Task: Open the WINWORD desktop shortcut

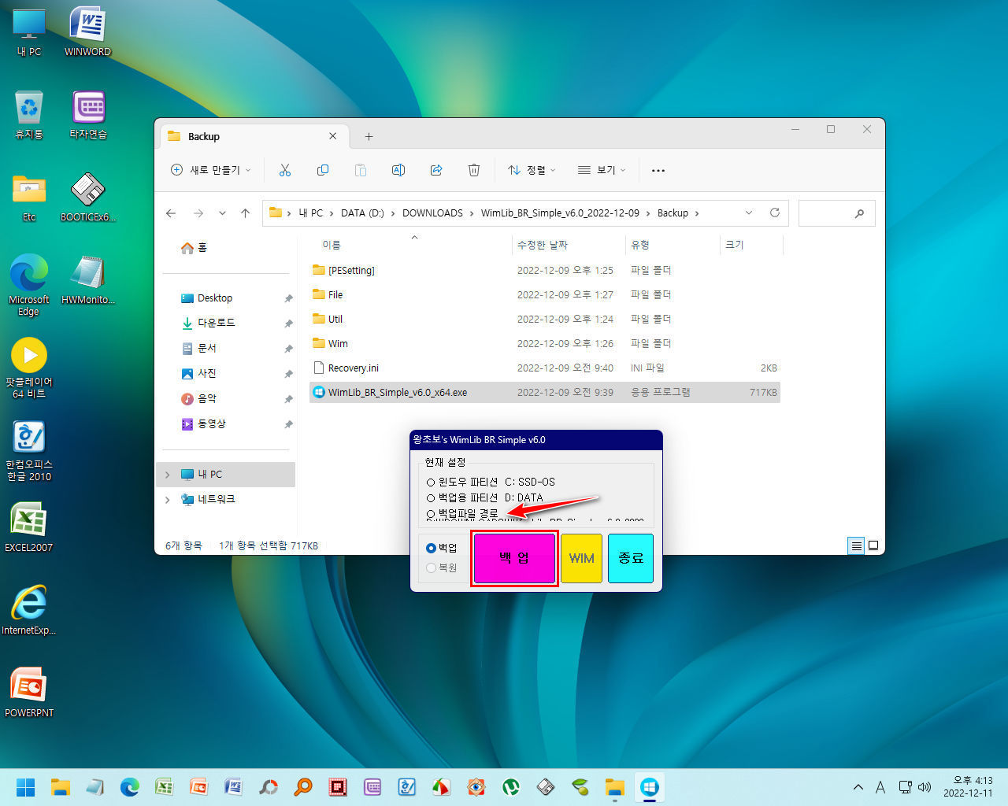Action: point(87,31)
